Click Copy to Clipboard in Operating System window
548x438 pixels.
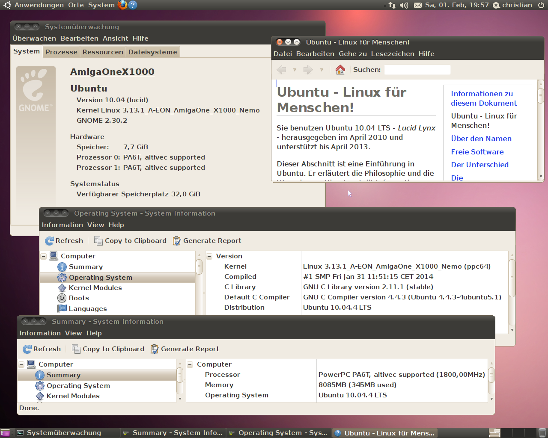pyautogui.click(x=131, y=241)
